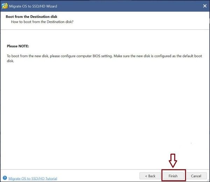Click the wizard app icon in title bar
Screen dimensions: 210x182
pyautogui.click(x=5, y=6)
